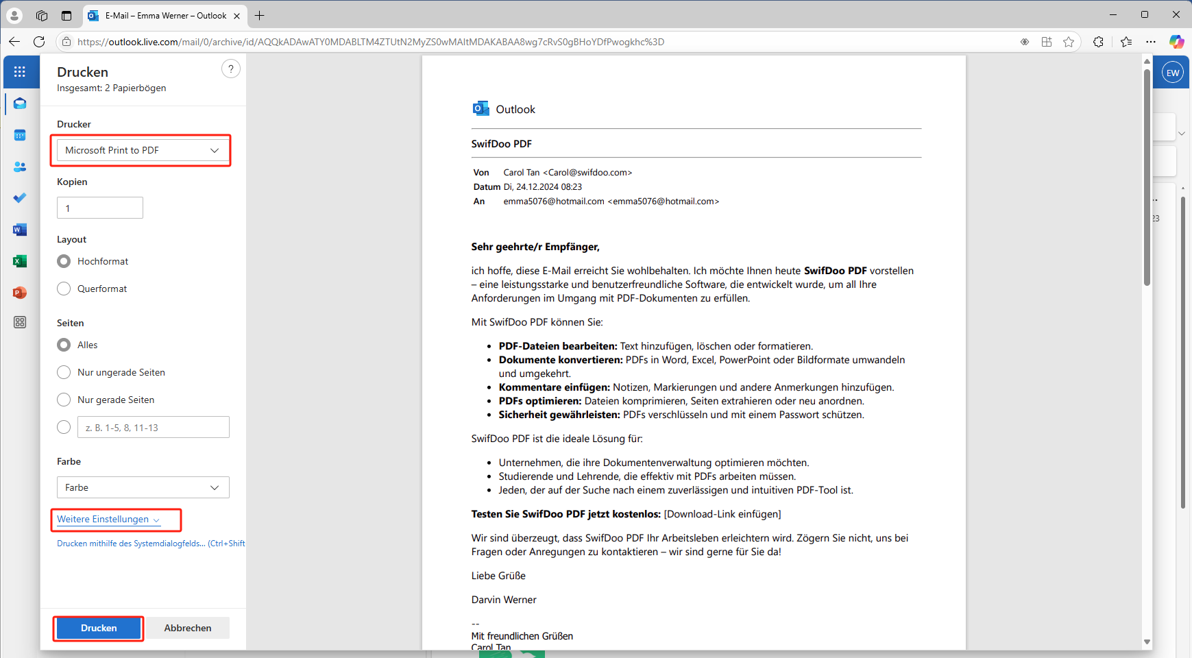
Task: Click the Kopien number field
Action: pos(100,208)
